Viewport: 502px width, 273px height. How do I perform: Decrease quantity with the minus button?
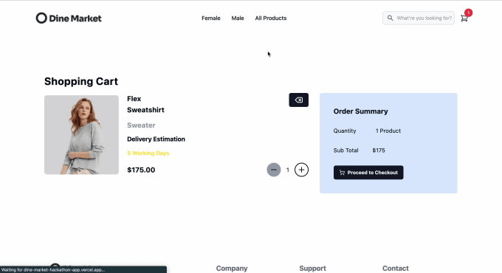click(x=274, y=170)
